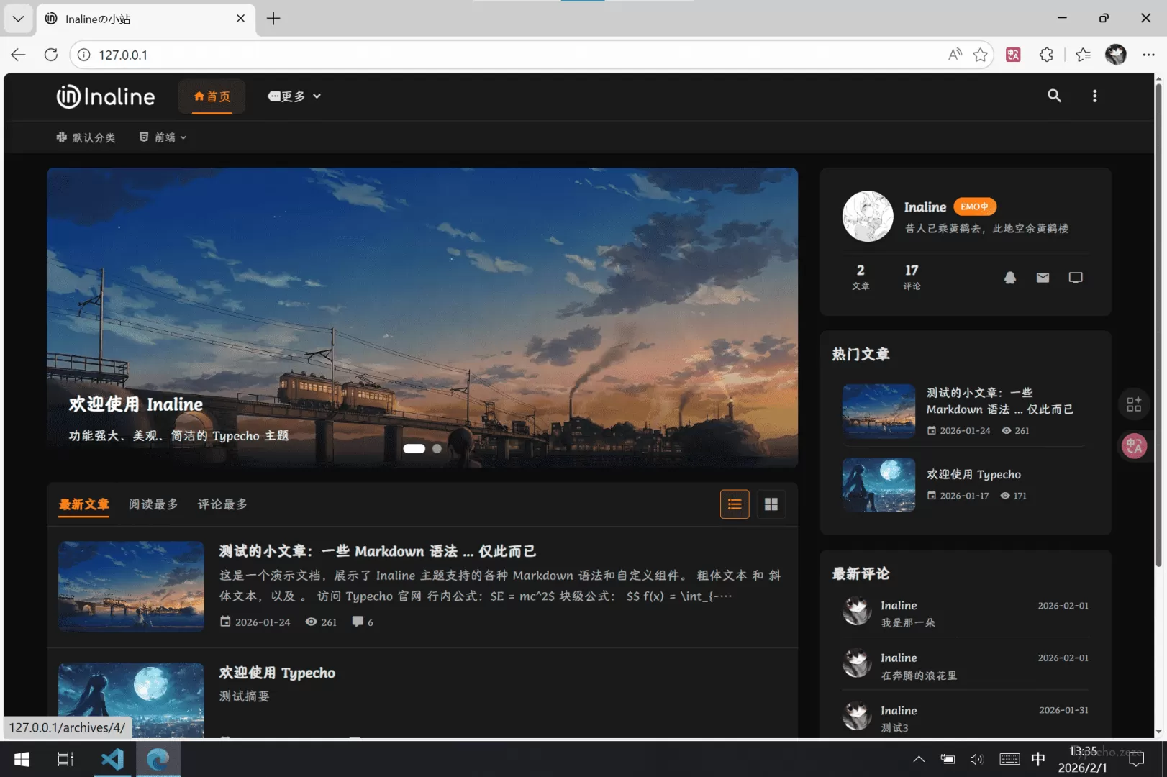Open the site search icon
1167x777 pixels.
pyautogui.click(x=1054, y=96)
